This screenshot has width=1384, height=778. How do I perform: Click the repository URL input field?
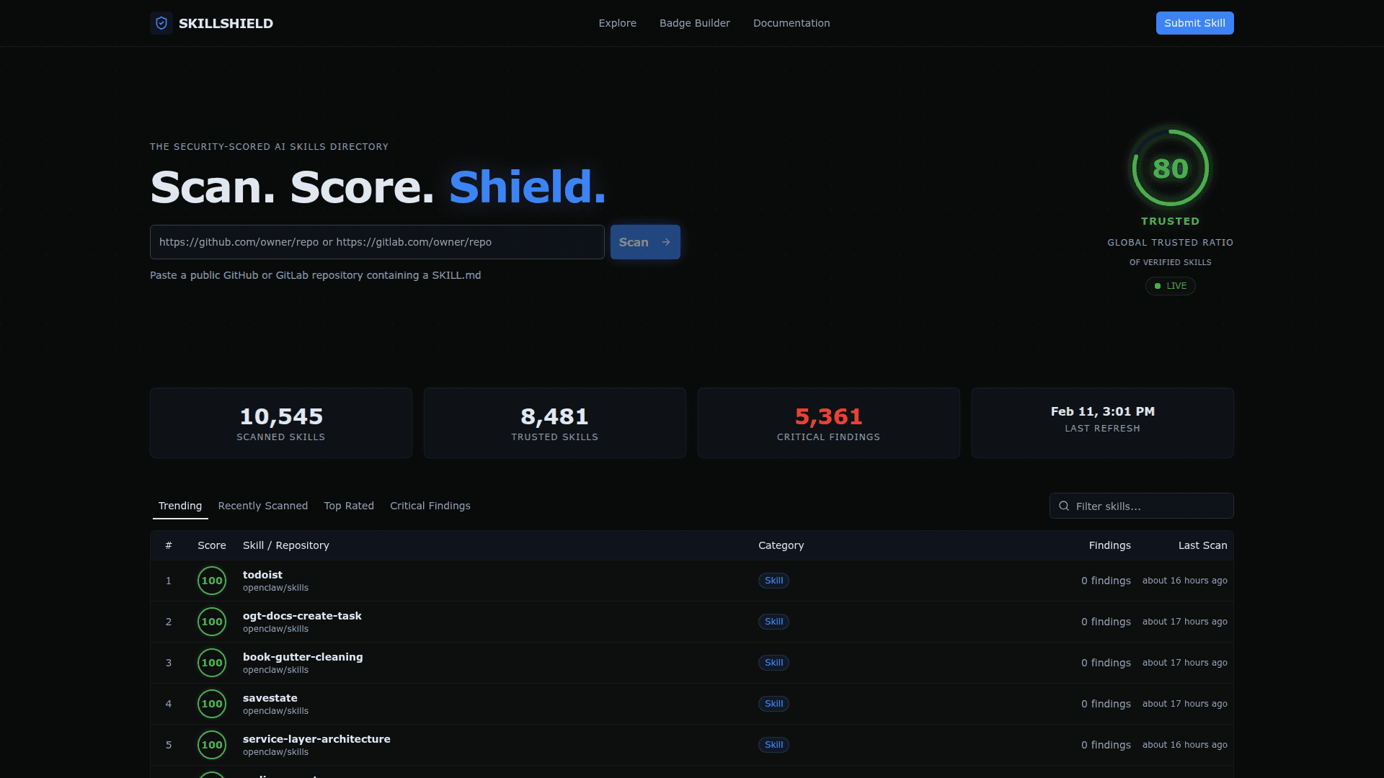pyautogui.click(x=376, y=242)
